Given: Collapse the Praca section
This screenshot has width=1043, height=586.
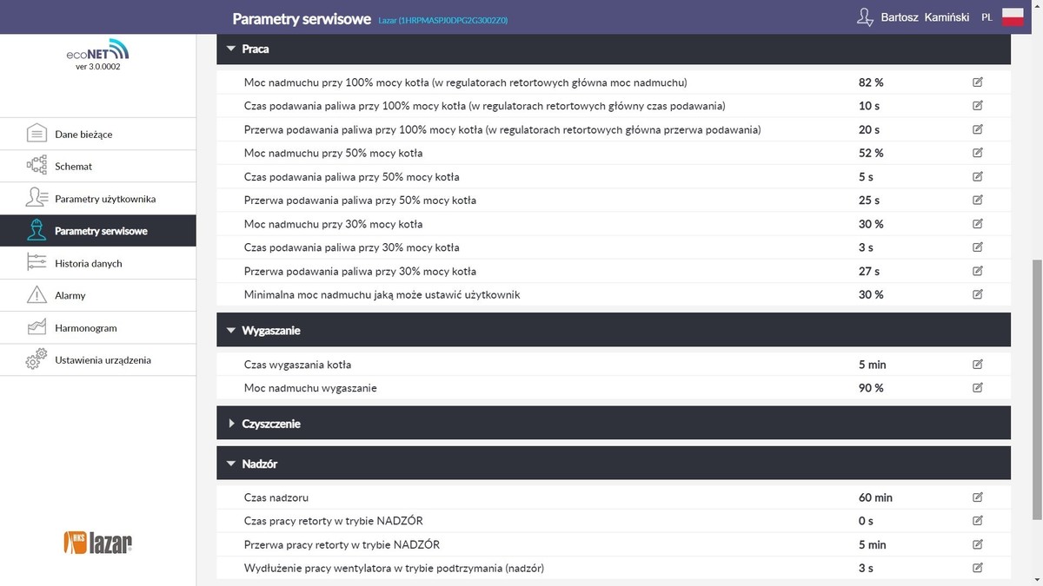Looking at the screenshot, I should (231, 49).
